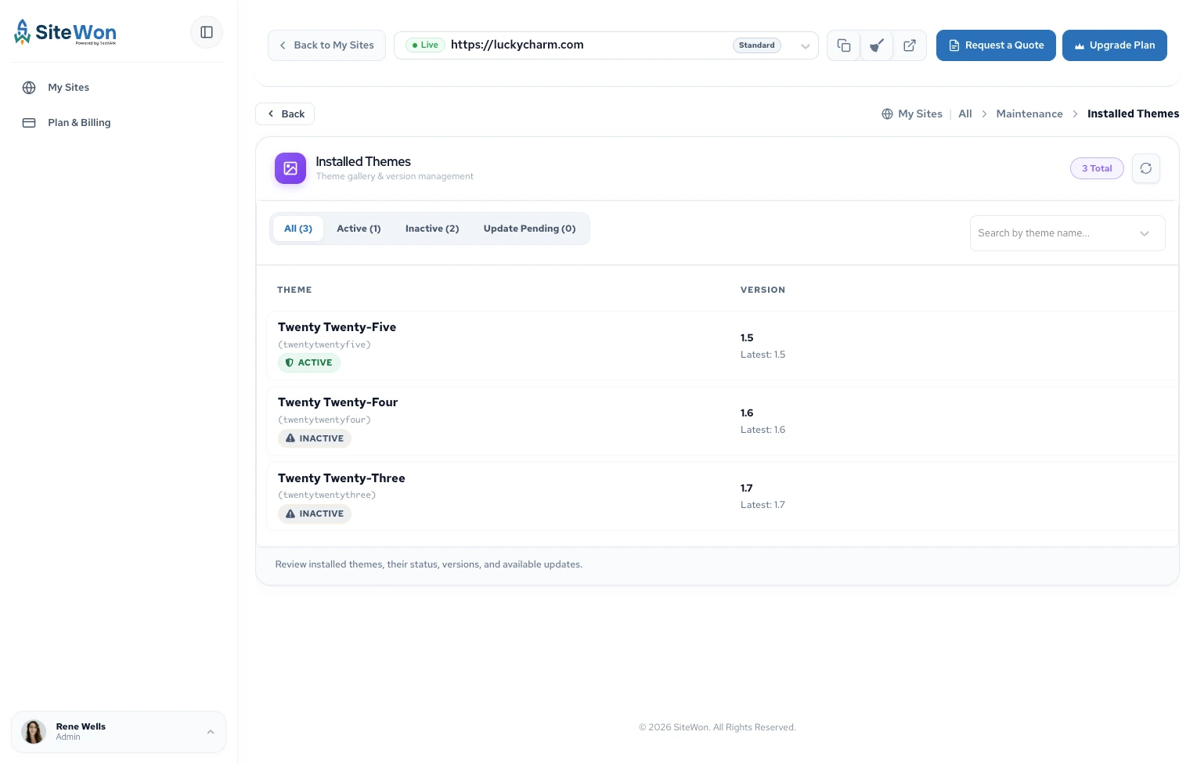
Task: Click Rene Wells' profile avatar
Action: point(34,732)
